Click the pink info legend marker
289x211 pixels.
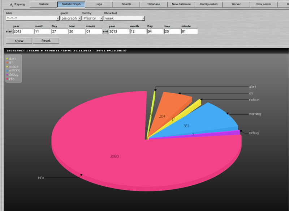[x=7, y=78]
